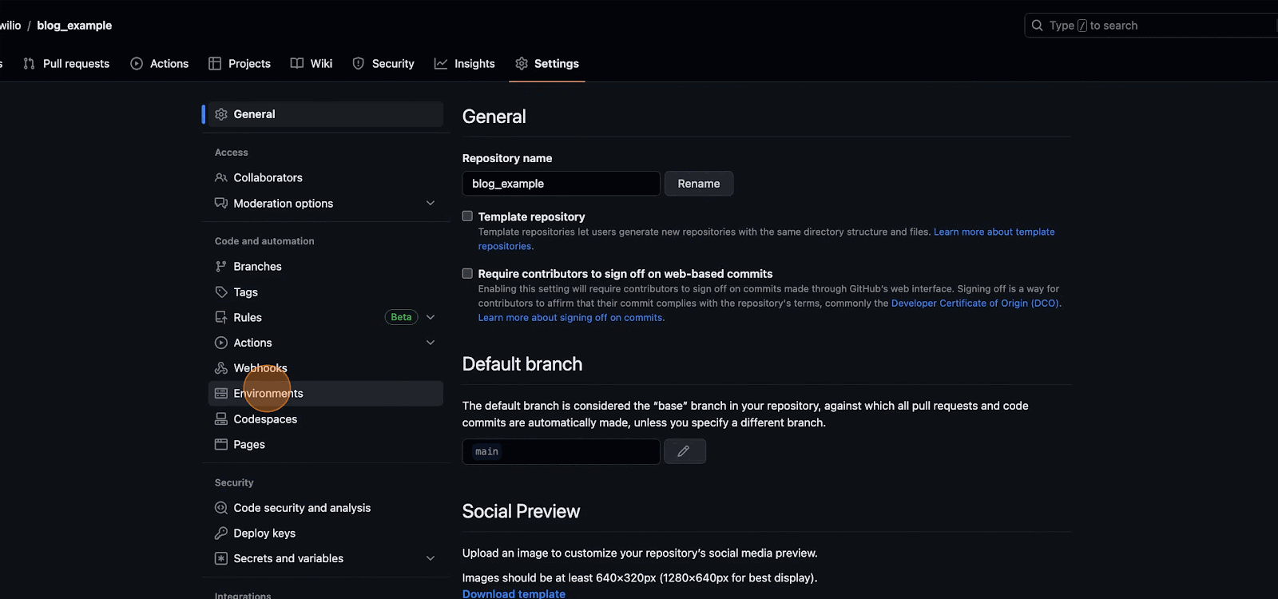The image size is (1278, 599).
Task: Click the git branch icon next to Branches
Action: 221,266
